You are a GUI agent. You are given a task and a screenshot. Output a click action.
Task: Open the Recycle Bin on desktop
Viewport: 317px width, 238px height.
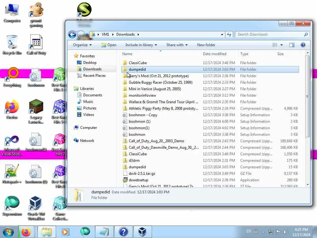pyautogui.click(x=12, y=45)
